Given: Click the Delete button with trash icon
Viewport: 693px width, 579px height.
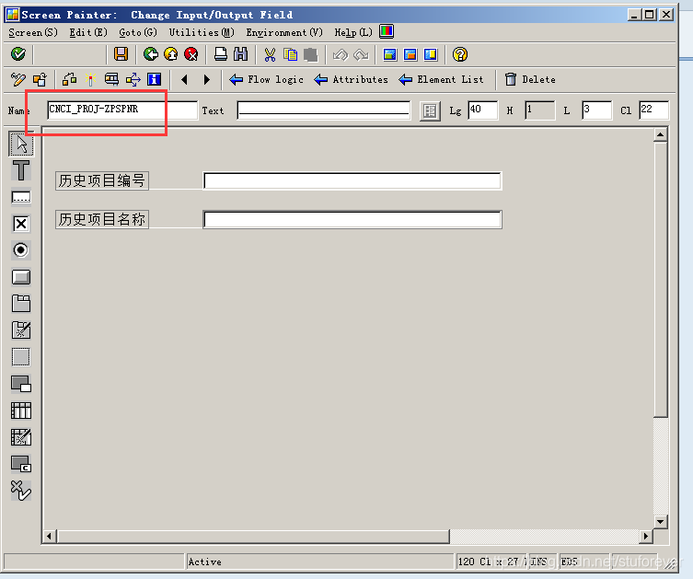Looking at the screenshot, I should coord(530,79).
